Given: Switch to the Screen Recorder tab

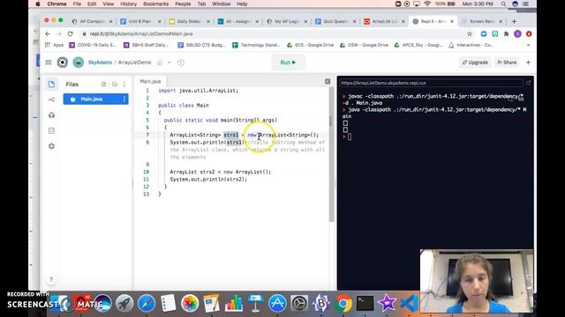Looking at the screenshot, I should tap(481, 21).
